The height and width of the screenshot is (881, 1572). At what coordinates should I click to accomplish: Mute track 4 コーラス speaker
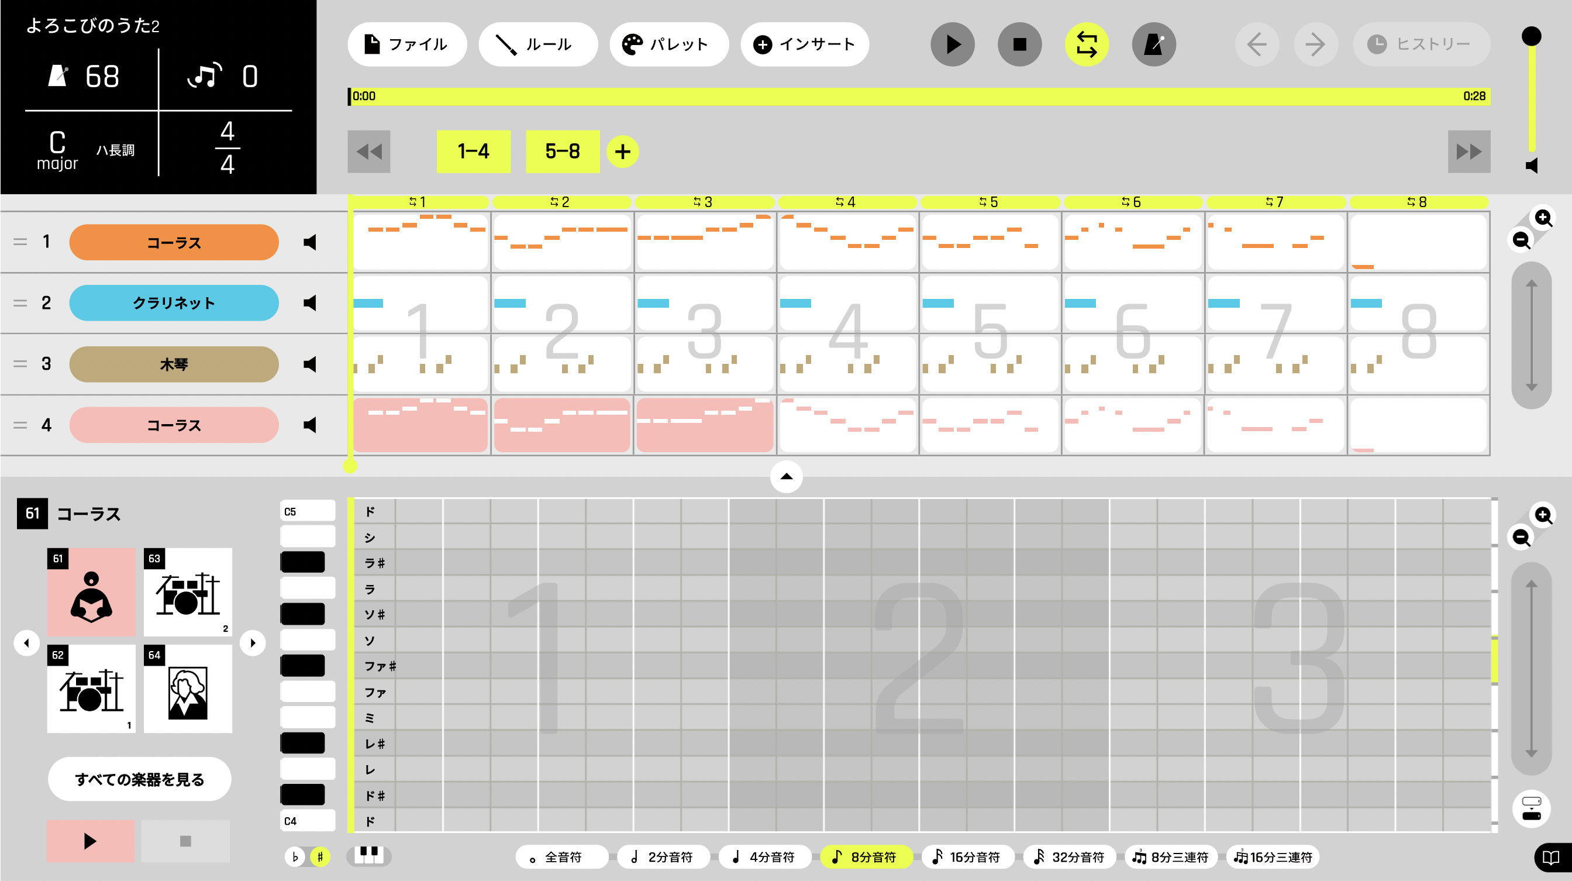pos(311,425)
